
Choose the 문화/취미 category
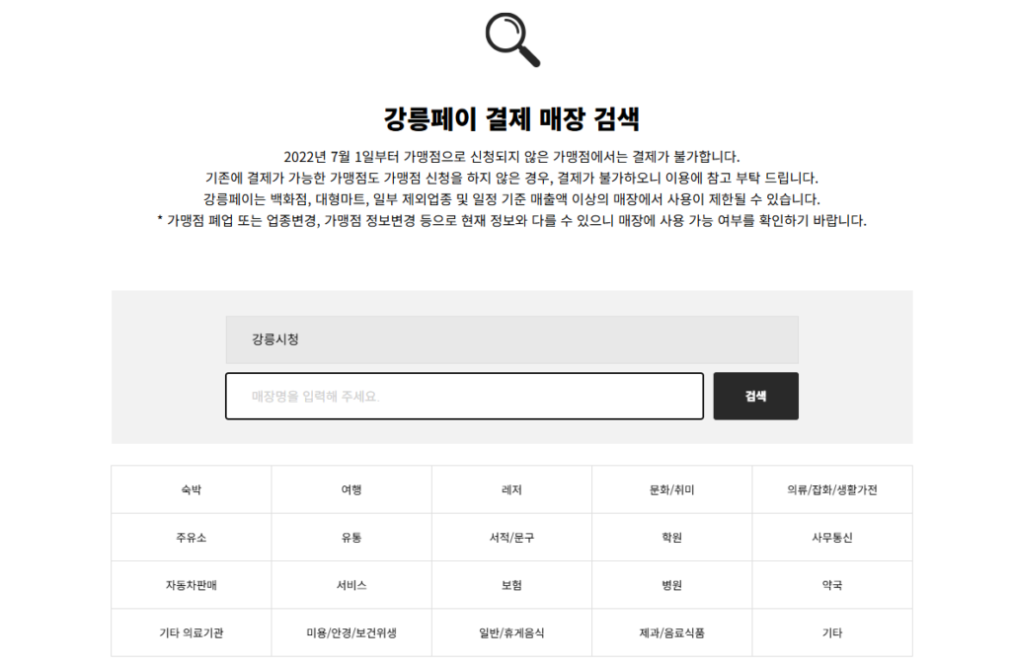pyautogui.click(x=671, y=489)
